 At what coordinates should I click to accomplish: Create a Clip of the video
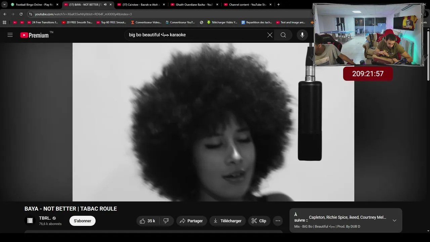click(259, 221)
